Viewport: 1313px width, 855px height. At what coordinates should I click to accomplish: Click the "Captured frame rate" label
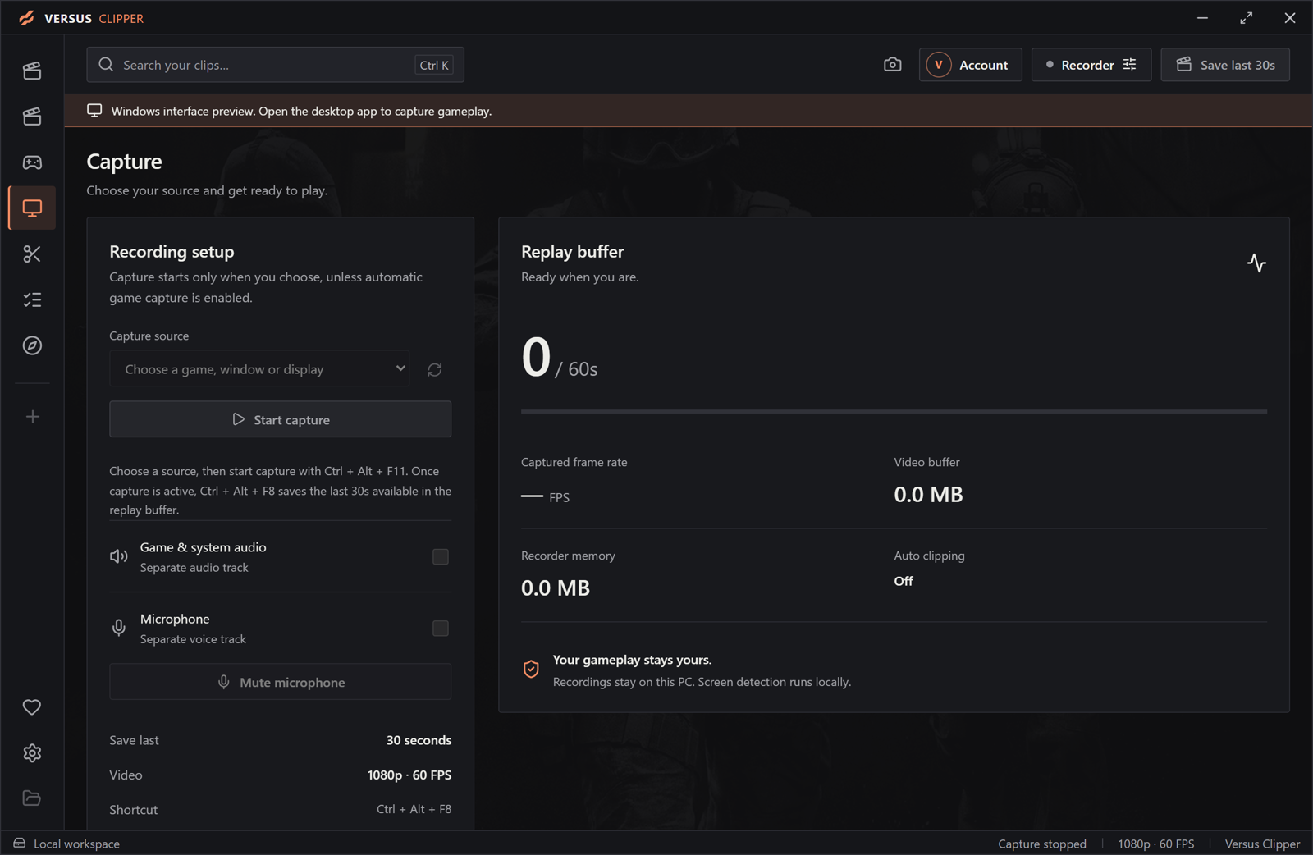(x=574, y=462)
